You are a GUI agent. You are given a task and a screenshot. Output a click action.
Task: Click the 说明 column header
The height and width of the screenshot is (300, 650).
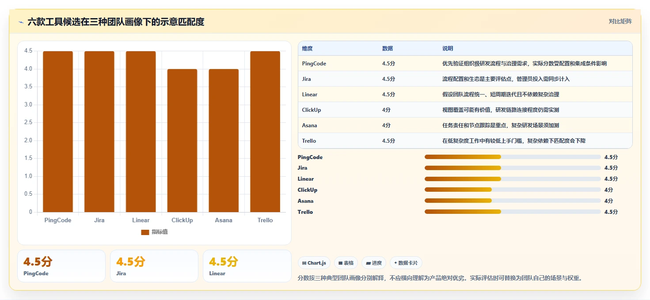[448, 49]
